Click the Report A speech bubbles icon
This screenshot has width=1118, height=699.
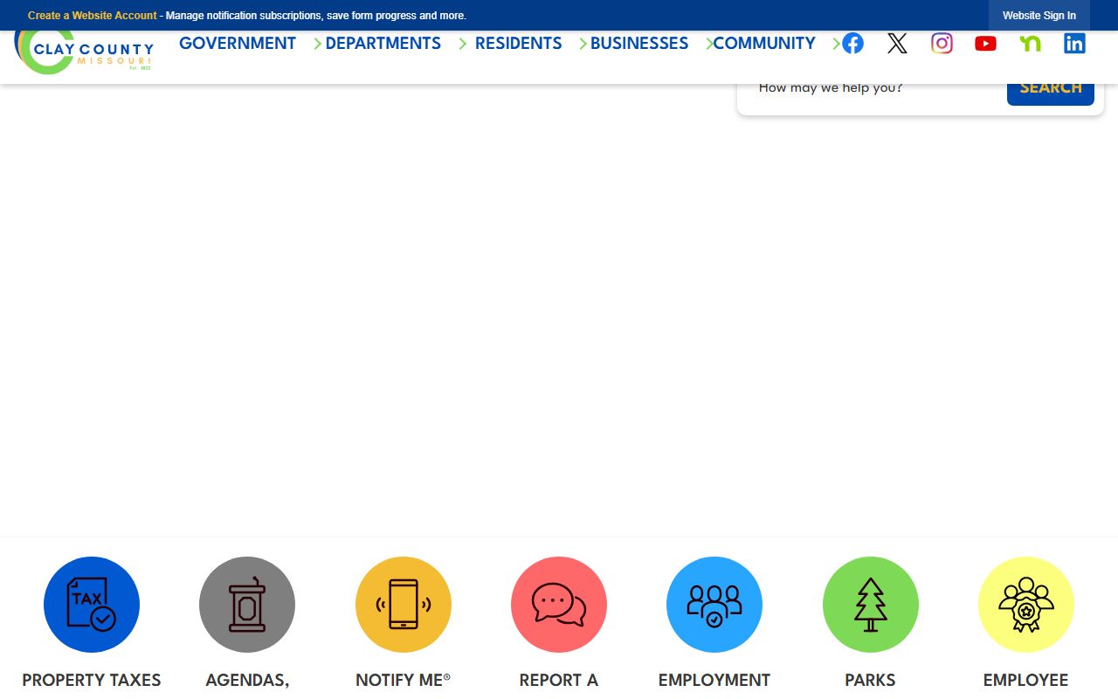559,605
